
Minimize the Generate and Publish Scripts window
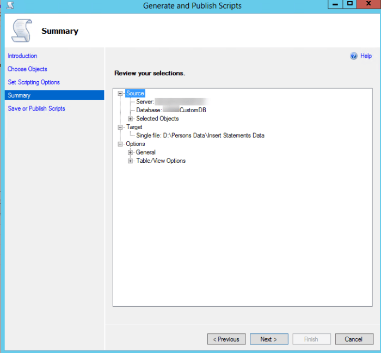point(335,4)
